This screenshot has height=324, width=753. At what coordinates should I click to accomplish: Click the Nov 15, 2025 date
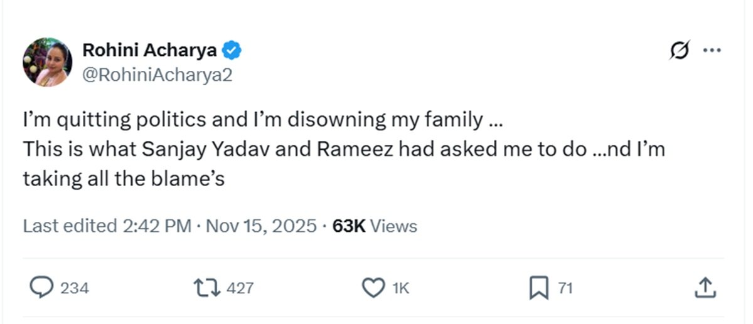[260, 226]
